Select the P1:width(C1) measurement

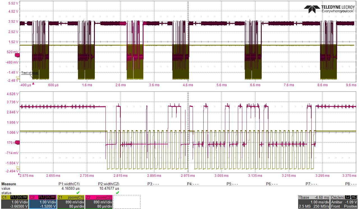[69, 184]
